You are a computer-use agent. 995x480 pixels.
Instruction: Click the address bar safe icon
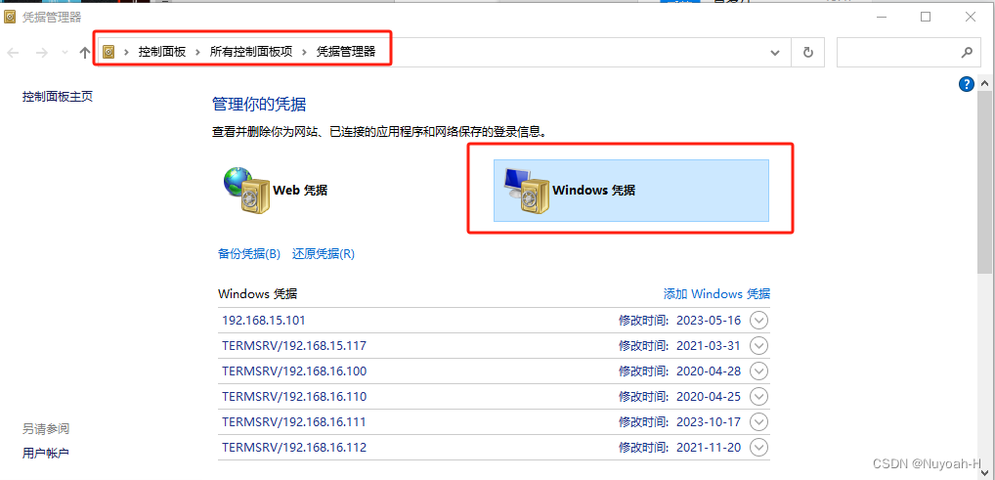point(108,52)
